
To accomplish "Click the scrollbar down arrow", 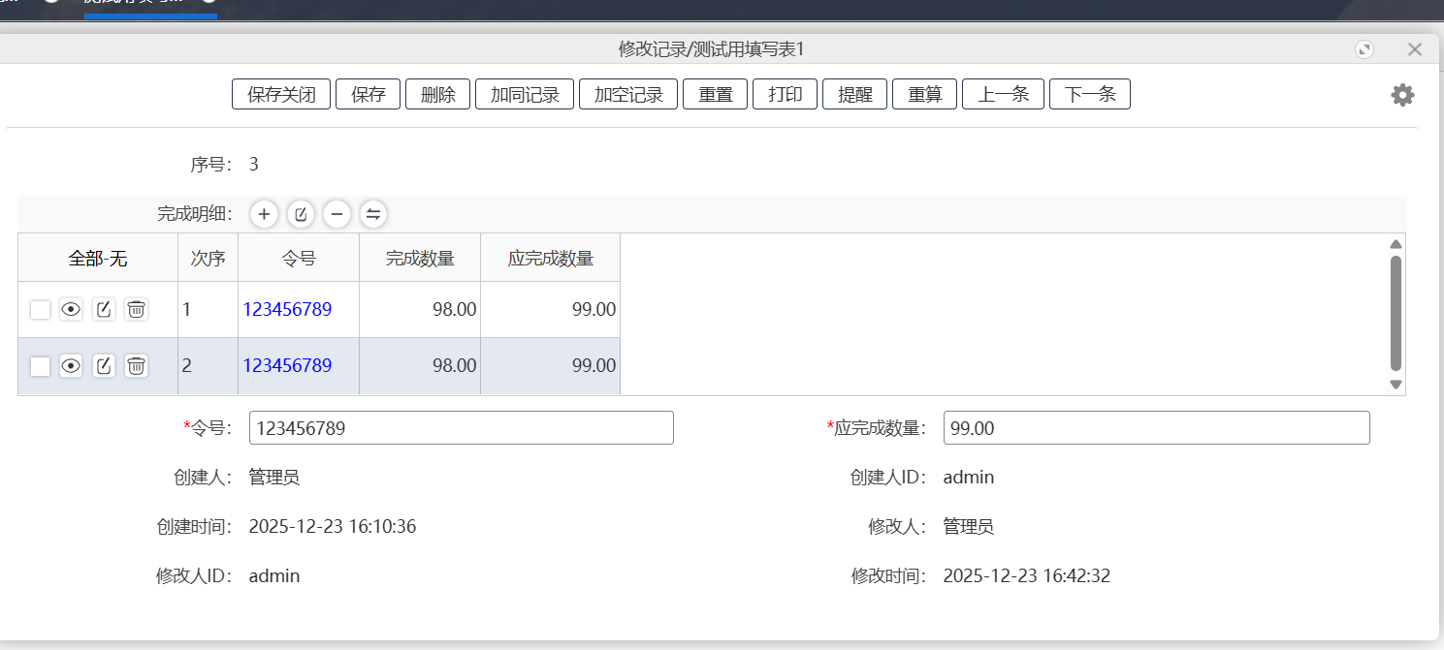I will coord(1396,385).
